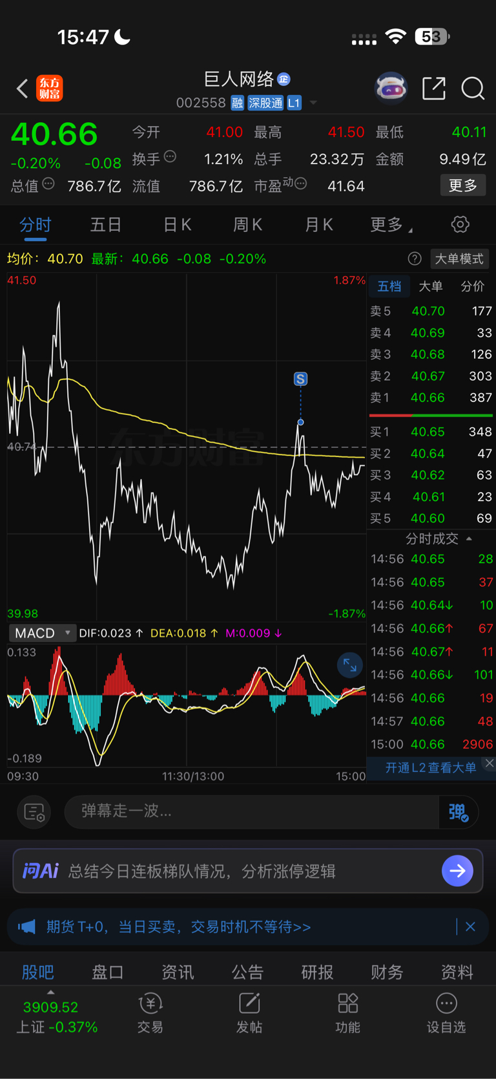Tap the 卖5 40.70 order row
496x1079 pixels.
[x=431, y=311]
